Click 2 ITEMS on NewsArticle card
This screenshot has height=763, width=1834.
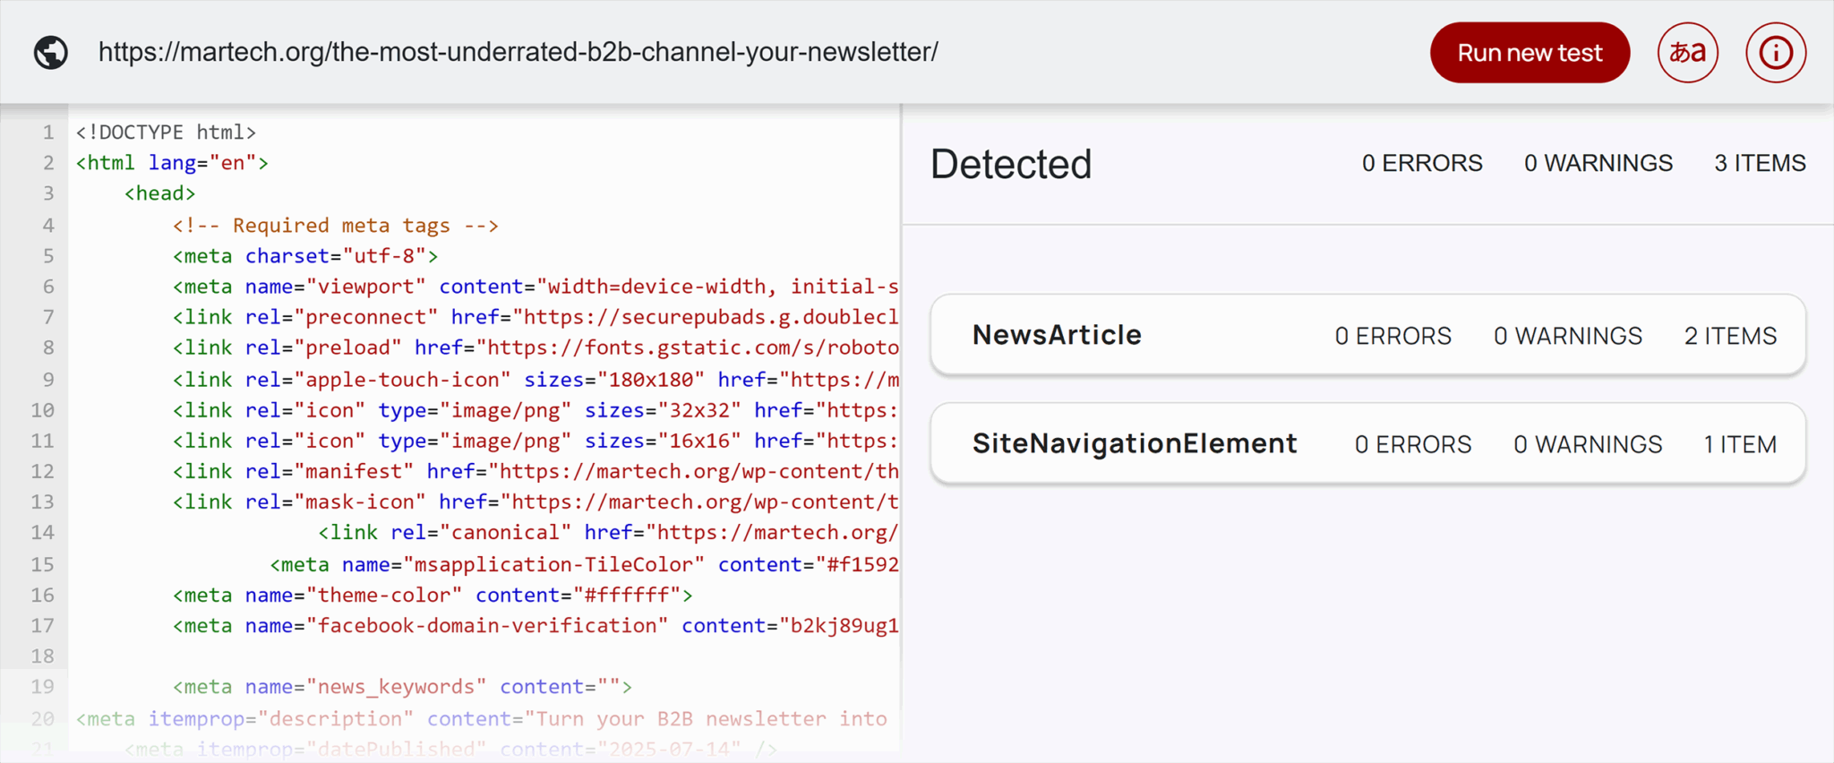coord(1730,336)
